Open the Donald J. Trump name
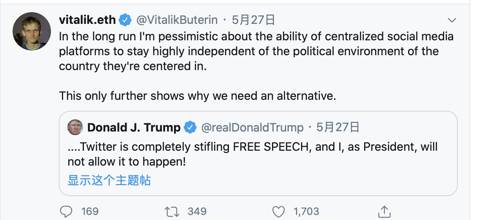The image size is (479, 220). [134, 127]
